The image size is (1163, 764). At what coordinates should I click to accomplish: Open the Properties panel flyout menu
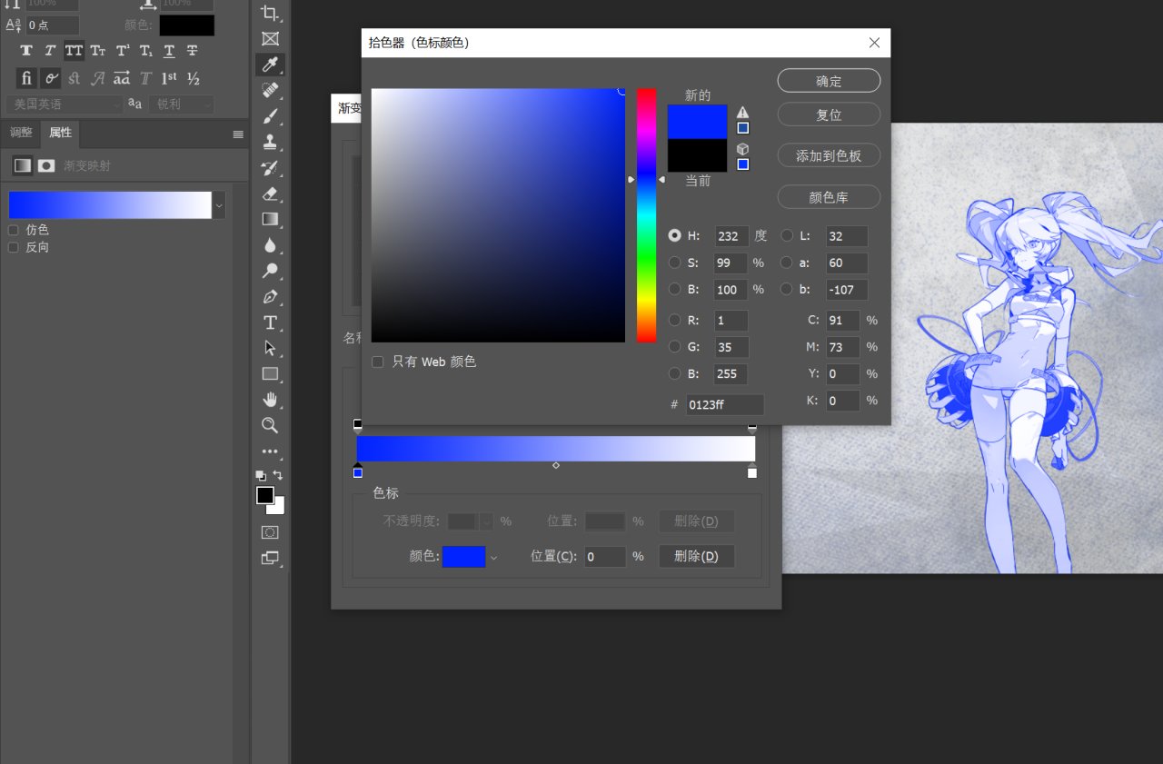pos(238,134)
